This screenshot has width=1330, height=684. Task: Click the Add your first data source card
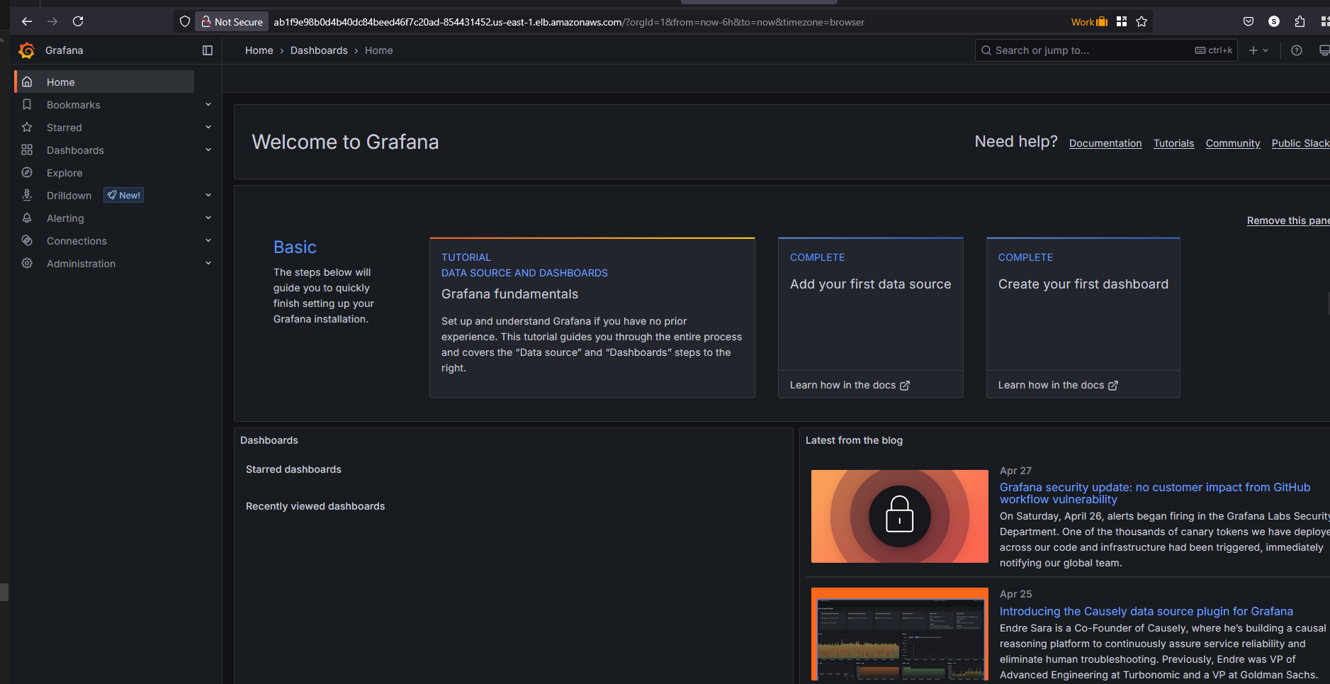pyautogui.click(x=871, y=318)
